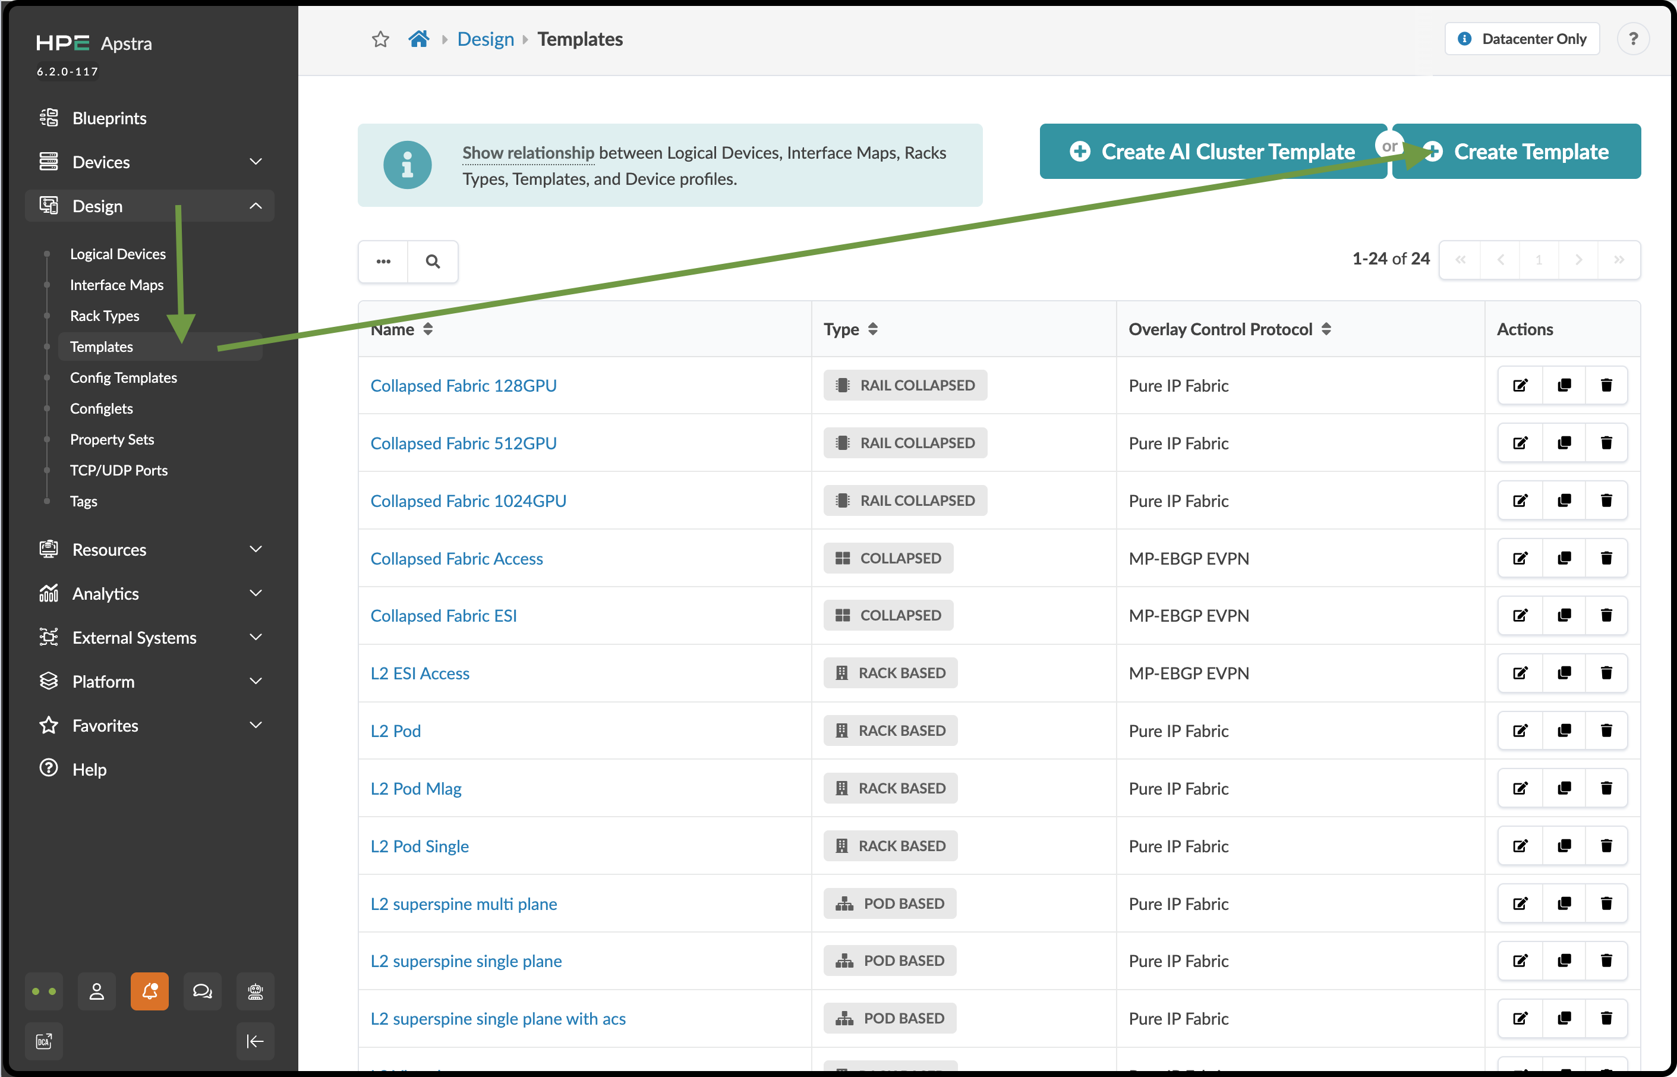This screenshot has width=1677, height=1077.
Task: Open the three-dots options button
Action: click(383, 262)
